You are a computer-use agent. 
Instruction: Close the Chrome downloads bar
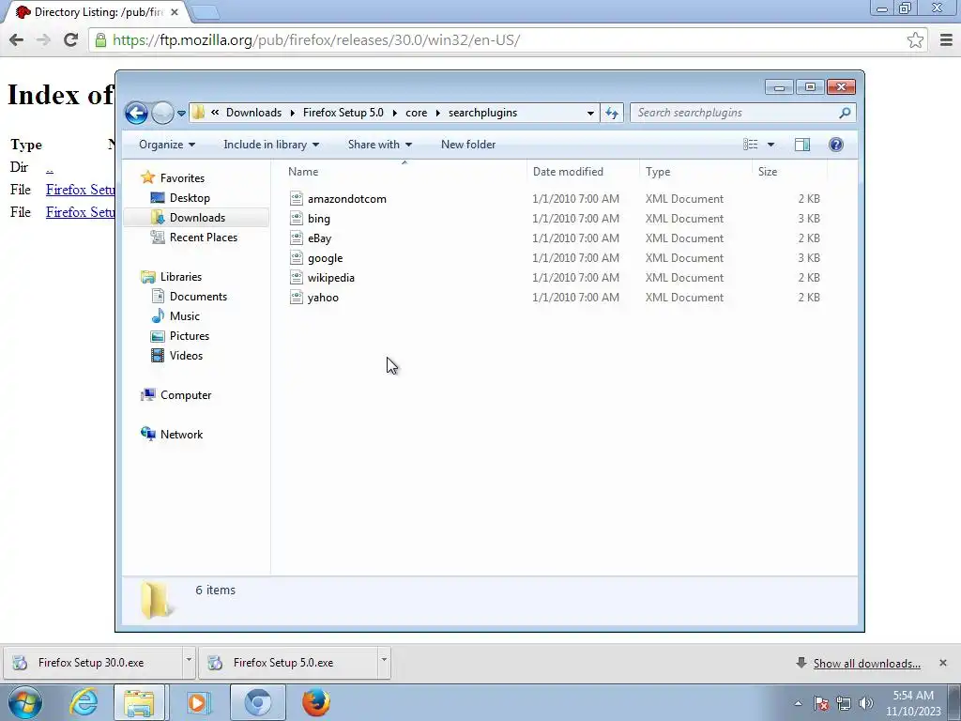[943, 663]
